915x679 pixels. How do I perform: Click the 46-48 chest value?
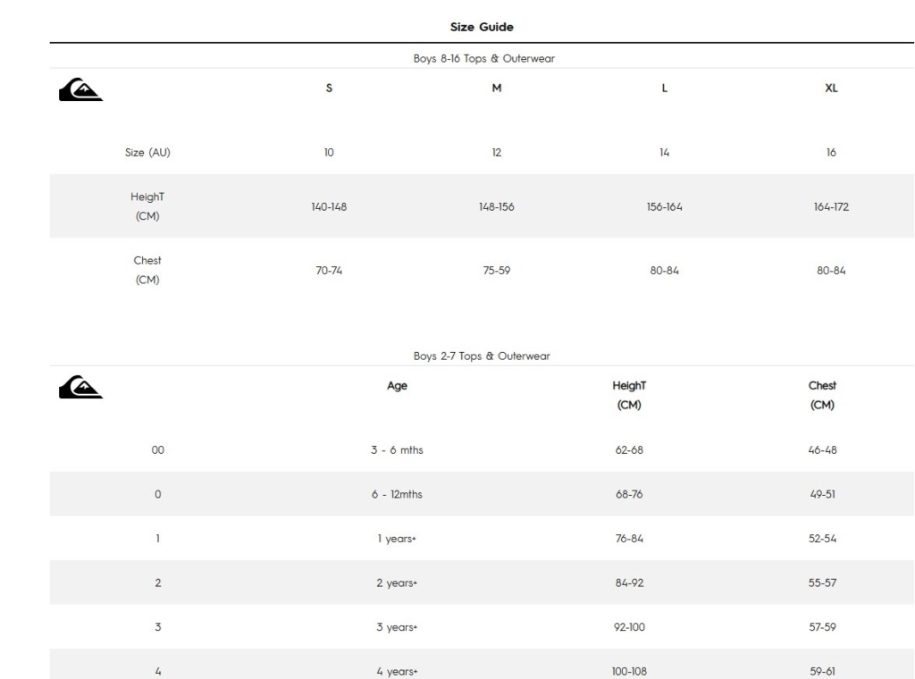pos(822,450)
